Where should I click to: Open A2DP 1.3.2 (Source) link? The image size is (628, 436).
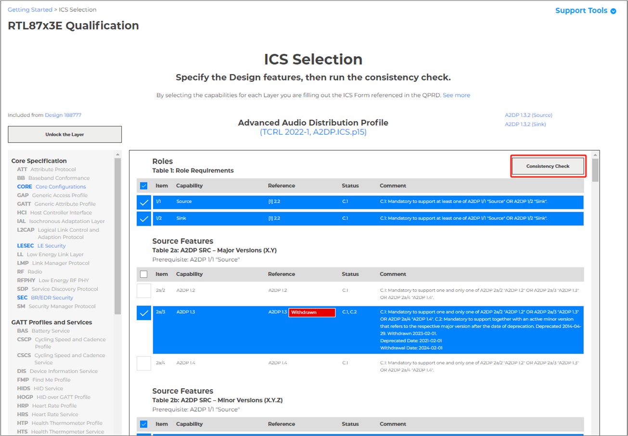tap(528, 115)
